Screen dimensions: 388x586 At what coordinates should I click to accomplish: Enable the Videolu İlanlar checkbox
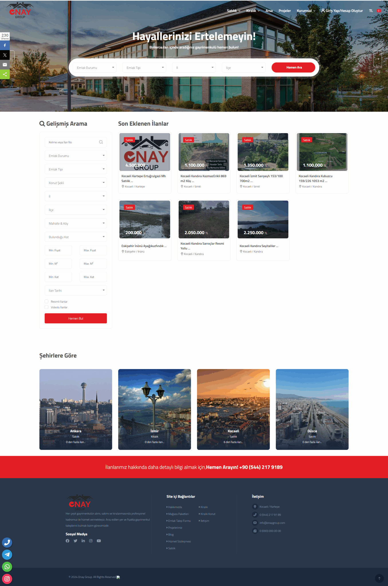[46, 307]
